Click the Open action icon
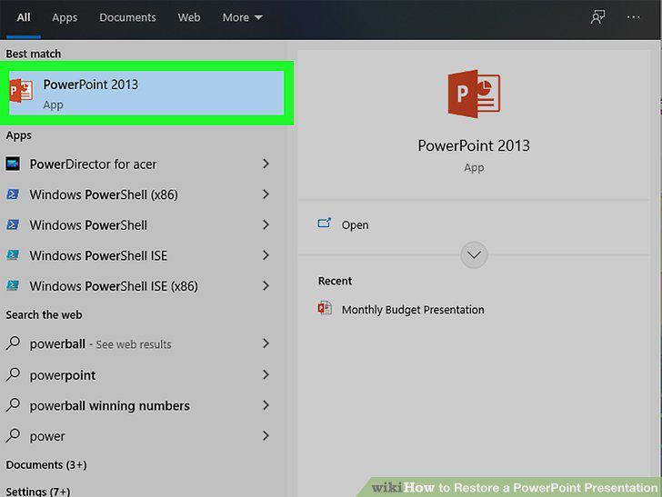Image resolution: width=662 pixels, height=497 pixels. [325, 224]
